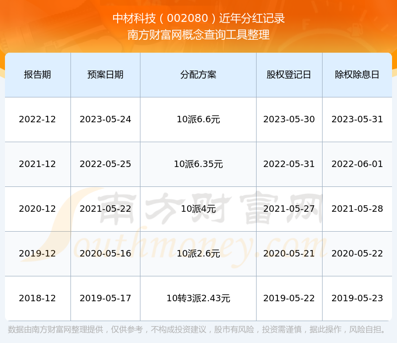This screenshot has height=343, width=397.
Task: Click ex-dividend date cell 2020-05-22
Action: 357,254
